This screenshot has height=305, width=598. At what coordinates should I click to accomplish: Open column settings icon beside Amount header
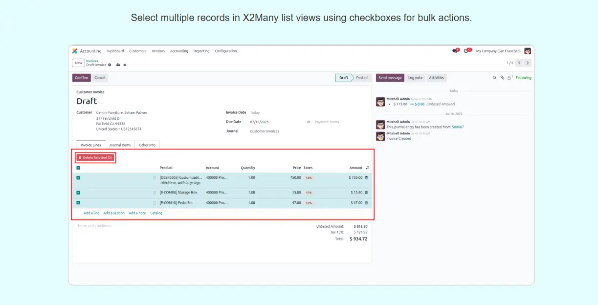pos(367,168)
